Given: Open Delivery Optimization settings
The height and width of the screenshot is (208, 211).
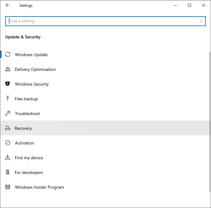Looking at the screenshot, I should [105, 69].
